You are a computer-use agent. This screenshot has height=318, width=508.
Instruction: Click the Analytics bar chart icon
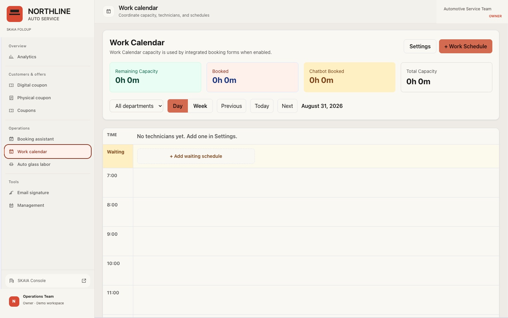pos(11,57)
